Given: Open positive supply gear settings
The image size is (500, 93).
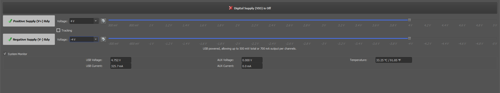Looking at the screenshot, I should tap(103, 21).
